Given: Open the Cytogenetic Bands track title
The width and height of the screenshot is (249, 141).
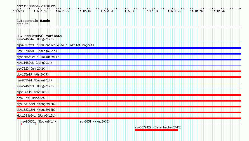Looking at the screenshot, I should pyautogui.click(x=33, y=21).
